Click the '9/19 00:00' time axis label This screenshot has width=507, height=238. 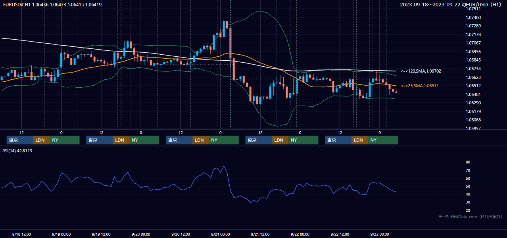[61, 234]
